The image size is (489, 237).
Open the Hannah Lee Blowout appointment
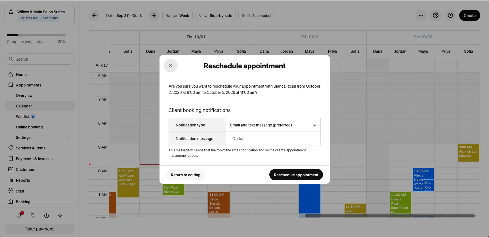[x=469, y=153]
